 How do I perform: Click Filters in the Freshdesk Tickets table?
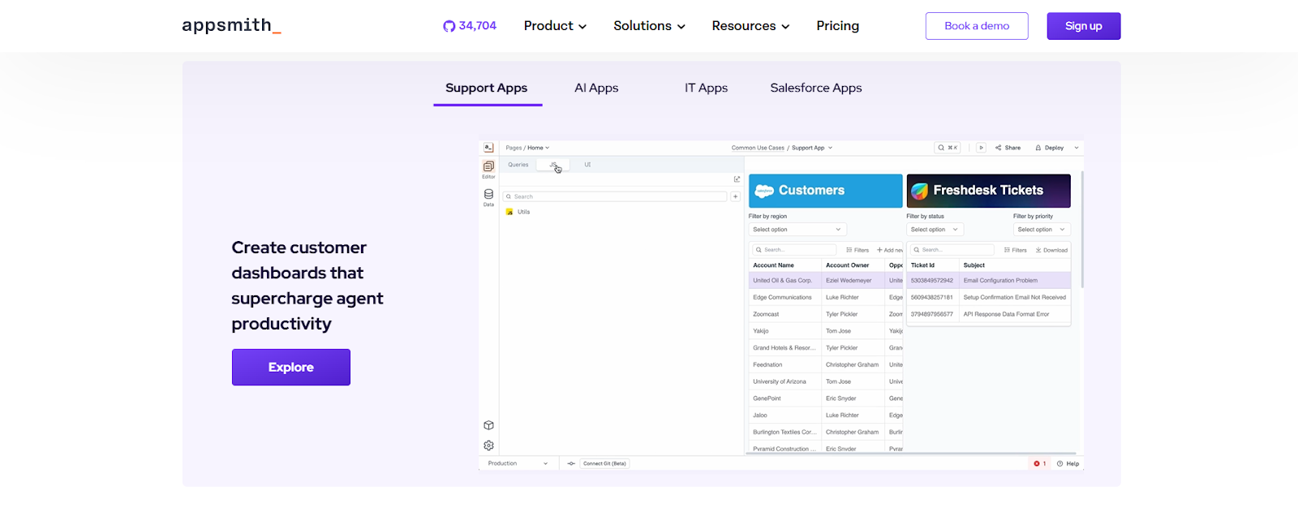pos(1016,250)
